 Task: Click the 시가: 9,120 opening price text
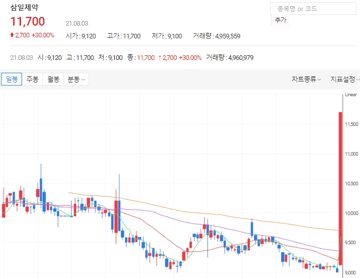pos(81,36)
